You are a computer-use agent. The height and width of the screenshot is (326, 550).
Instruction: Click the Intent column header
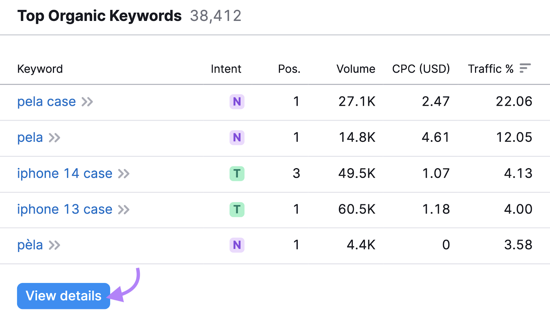pyautogui.click(x=226, y=69)
